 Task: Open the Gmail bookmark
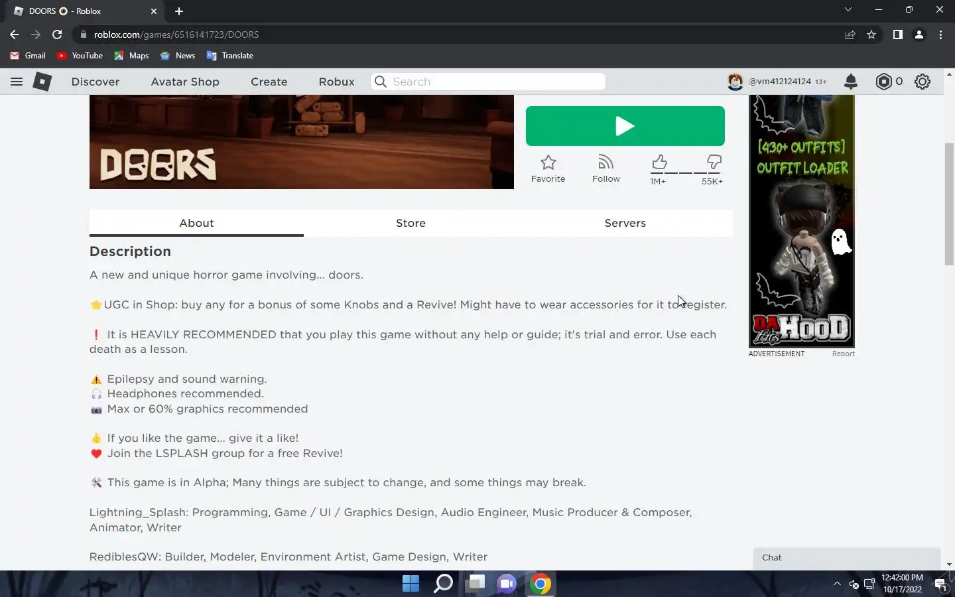click(x=28, y=56)
